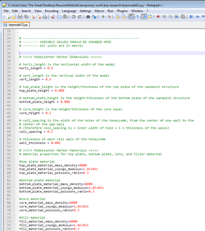Open Find with the binoculars icon
This screenshot has height=231, width=205.
[x=88, y=17]
